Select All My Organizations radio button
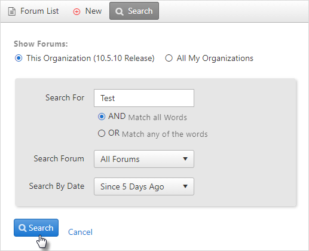 pos(169,58)
